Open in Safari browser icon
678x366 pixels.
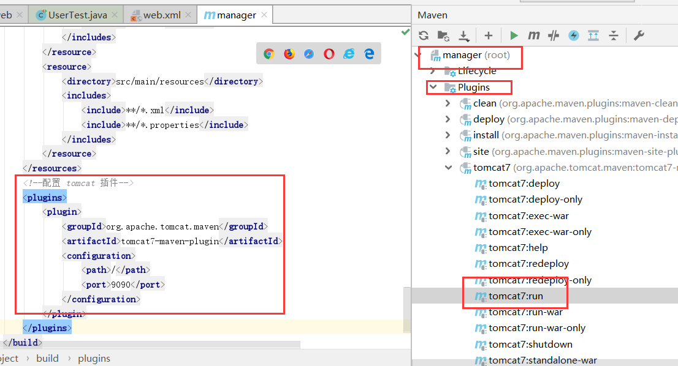pyautogui.click(x=309, y=54)
